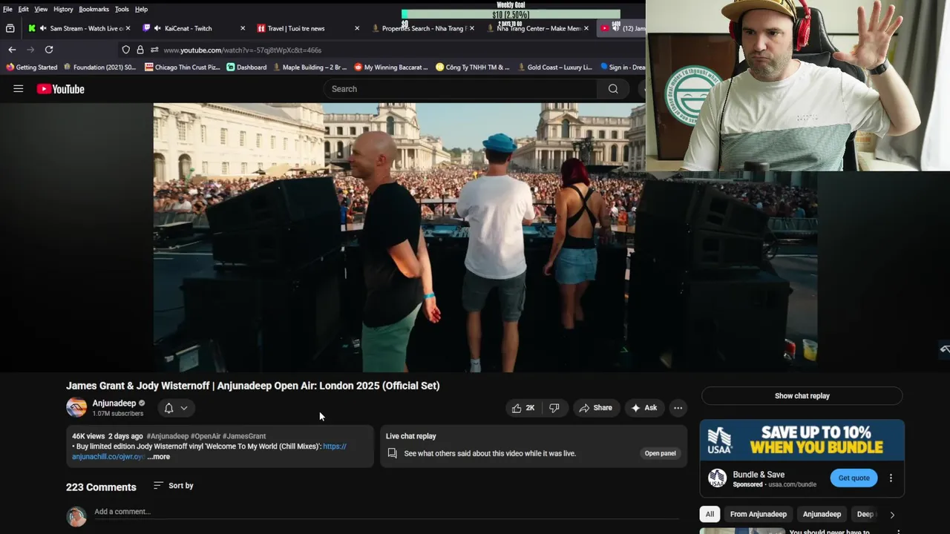This screenshot has width=950, height=534.
Task: Open the Edit menu
Action: pyautogui.click(x=24, y=9)
